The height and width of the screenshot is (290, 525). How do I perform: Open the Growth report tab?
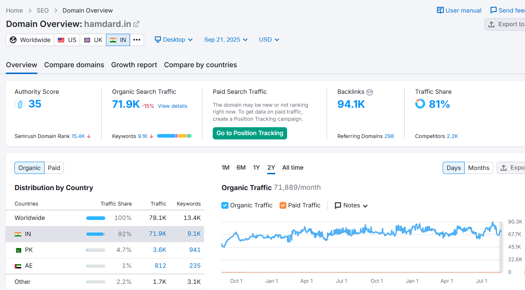click(134, 65)
